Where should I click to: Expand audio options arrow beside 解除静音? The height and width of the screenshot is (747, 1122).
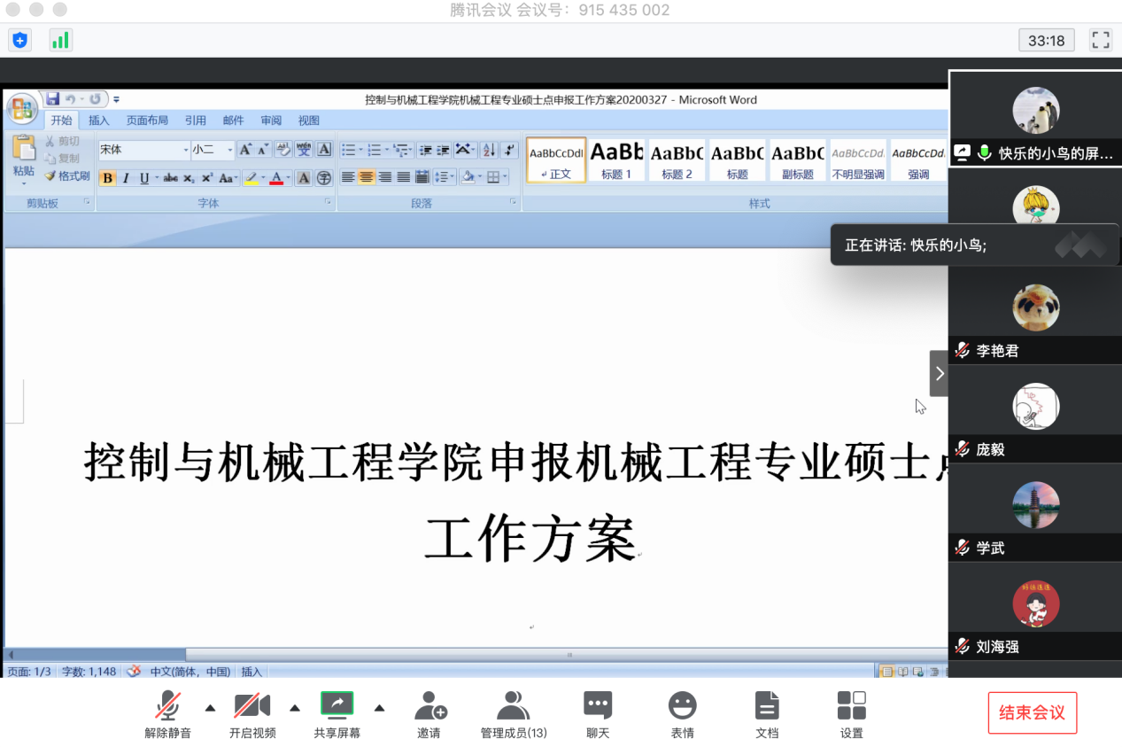[210, 707]
